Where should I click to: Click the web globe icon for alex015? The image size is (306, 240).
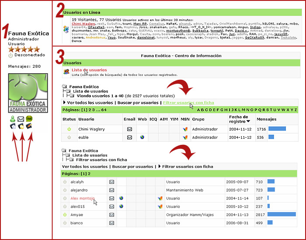click(x=121, y=206)
